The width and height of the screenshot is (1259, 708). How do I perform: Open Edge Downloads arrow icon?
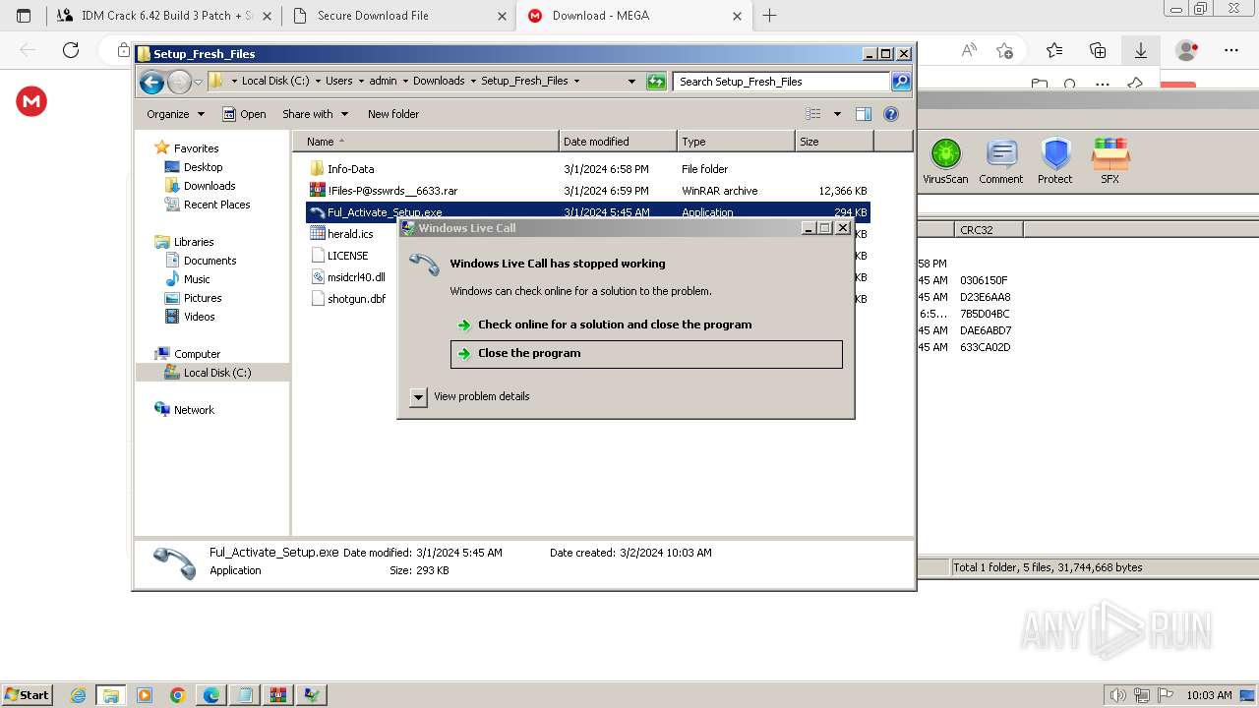pos(1141,49)
